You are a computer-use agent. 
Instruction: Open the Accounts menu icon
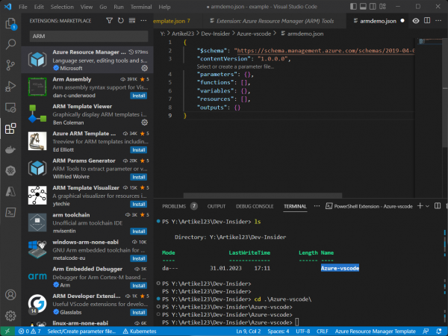[10, 295]
